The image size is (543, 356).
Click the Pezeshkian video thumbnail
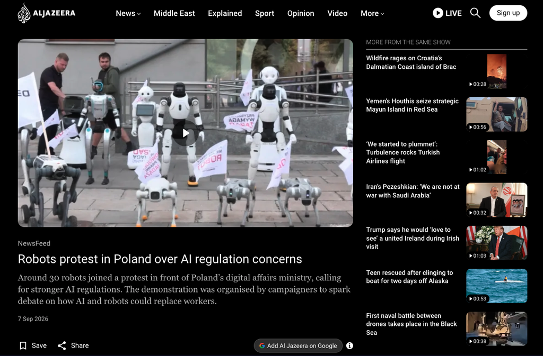[x=496, y=200]
